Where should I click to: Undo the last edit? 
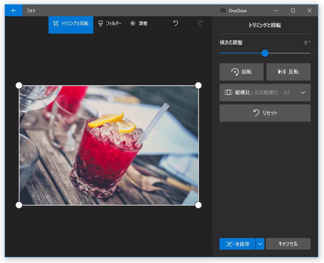(x=176, y=23)
